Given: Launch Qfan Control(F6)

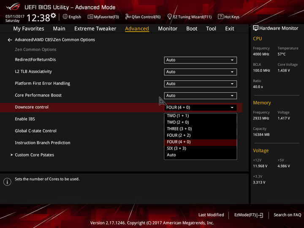Looking at the screenshot, I should coord(143,17).
